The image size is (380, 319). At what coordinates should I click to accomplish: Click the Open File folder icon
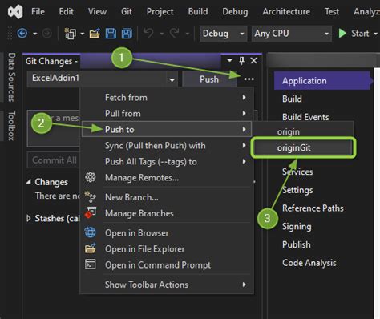(95, 34)
